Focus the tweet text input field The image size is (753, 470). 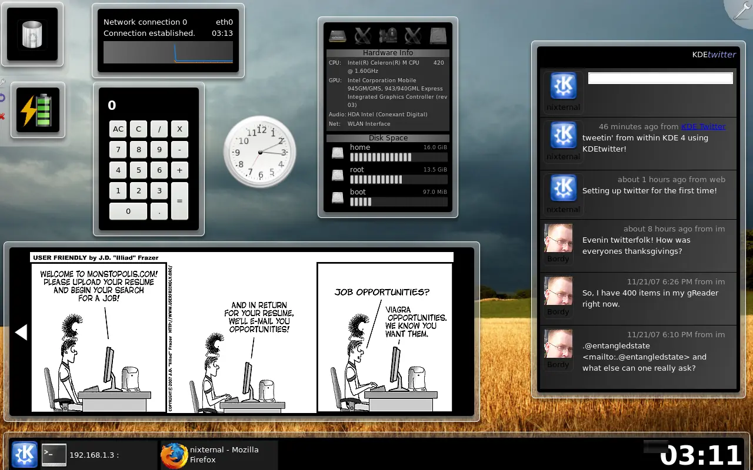(660, 78)
